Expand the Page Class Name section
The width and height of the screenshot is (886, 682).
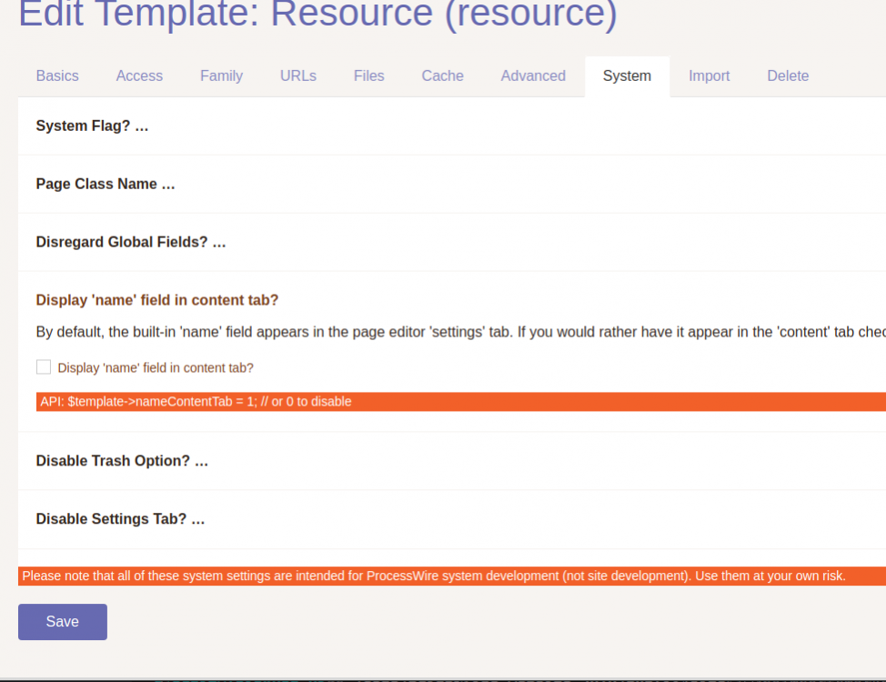[106, 185]
